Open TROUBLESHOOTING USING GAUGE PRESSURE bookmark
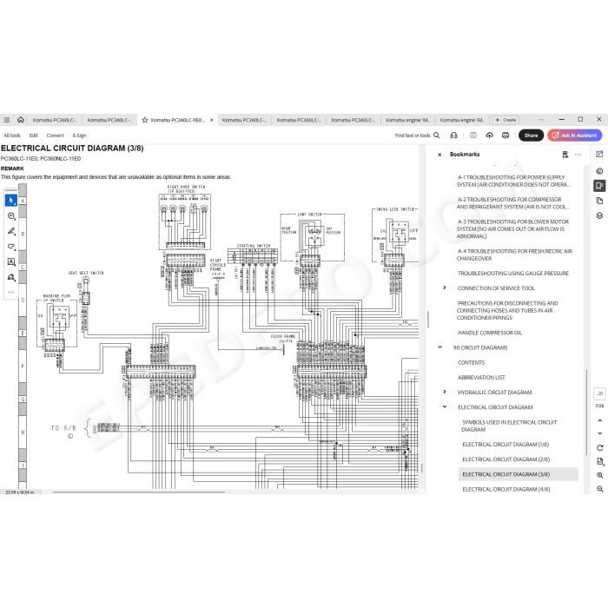The image size is (608, 608). coord(513,274)
